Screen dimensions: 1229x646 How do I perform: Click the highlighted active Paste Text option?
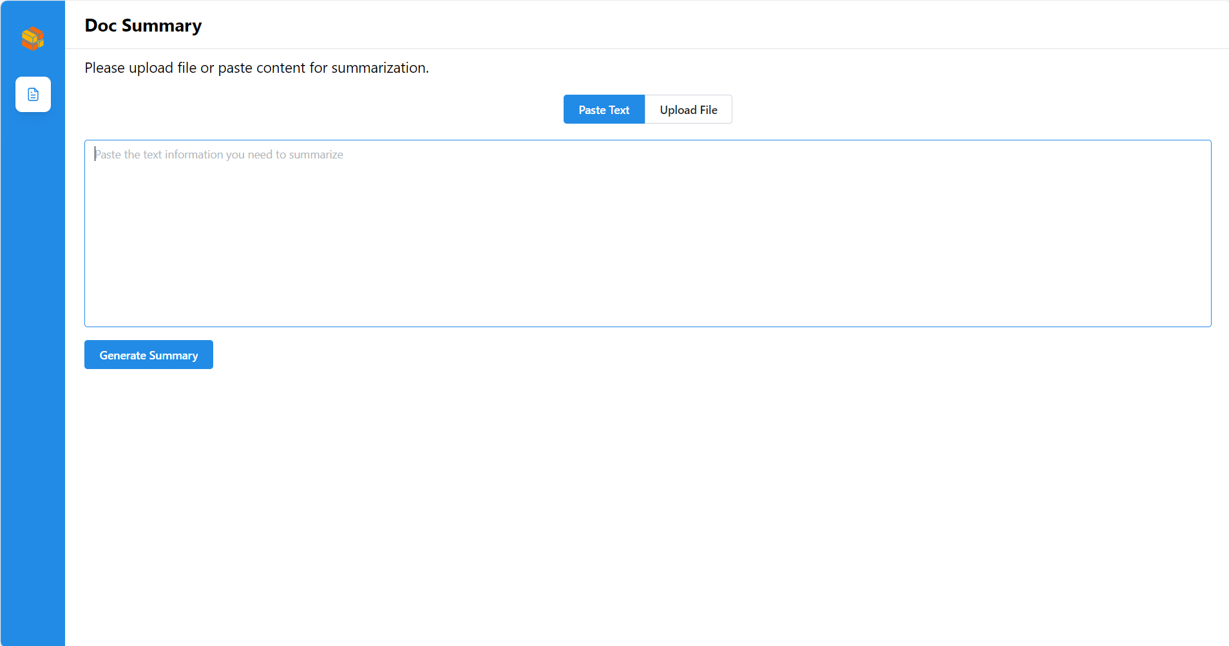604,109
